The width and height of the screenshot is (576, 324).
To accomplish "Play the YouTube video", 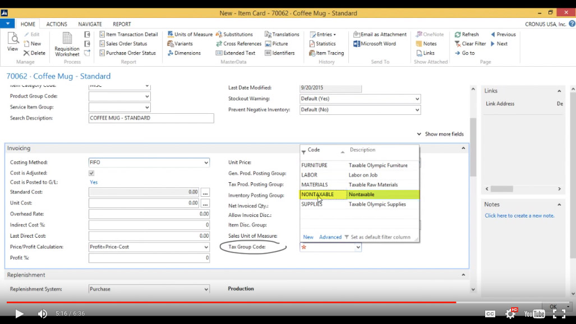I will click(19, 314).
